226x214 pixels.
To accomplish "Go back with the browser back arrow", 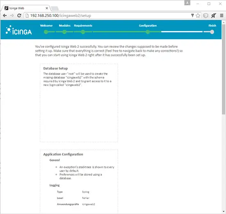I will tap(5, 16).
